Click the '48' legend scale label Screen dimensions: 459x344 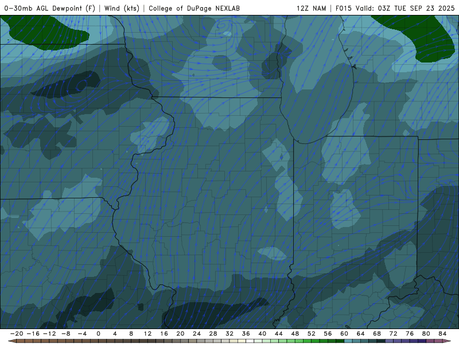pyautogui.click(x=295, y=334)
